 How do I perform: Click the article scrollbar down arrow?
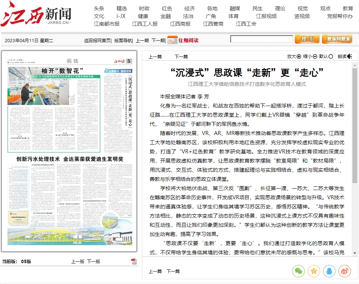pos(355,253)
